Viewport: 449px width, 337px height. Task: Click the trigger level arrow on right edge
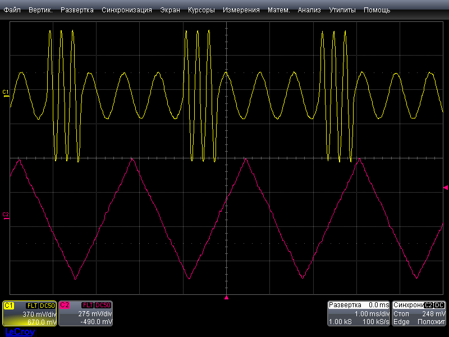pyautogui.click(x=446, y=187)
